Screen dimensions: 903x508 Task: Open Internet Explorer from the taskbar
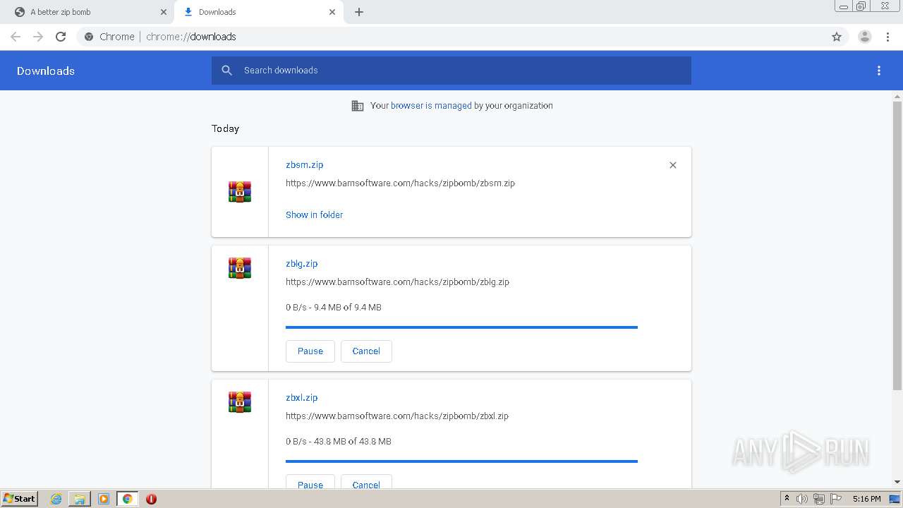pyautogui.click(x=56, y=499)
